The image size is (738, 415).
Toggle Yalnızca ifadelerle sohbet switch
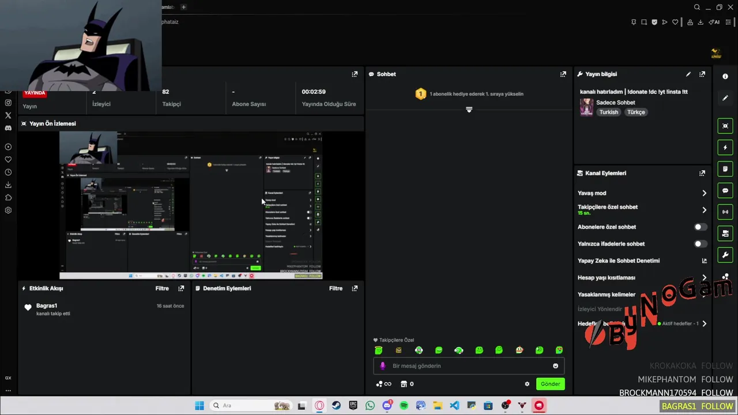pyautogui.click(x=700, y=244)
